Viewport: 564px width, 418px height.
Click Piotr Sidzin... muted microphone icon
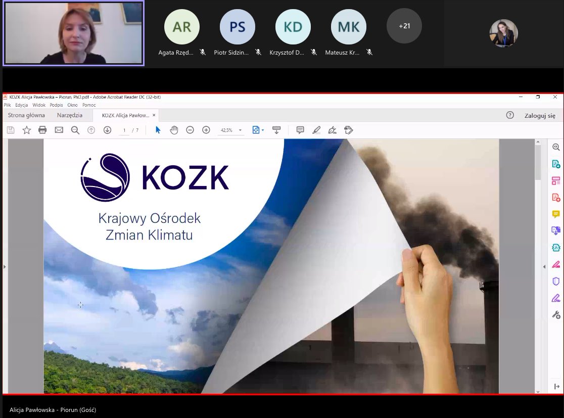[x=258, y=52]
